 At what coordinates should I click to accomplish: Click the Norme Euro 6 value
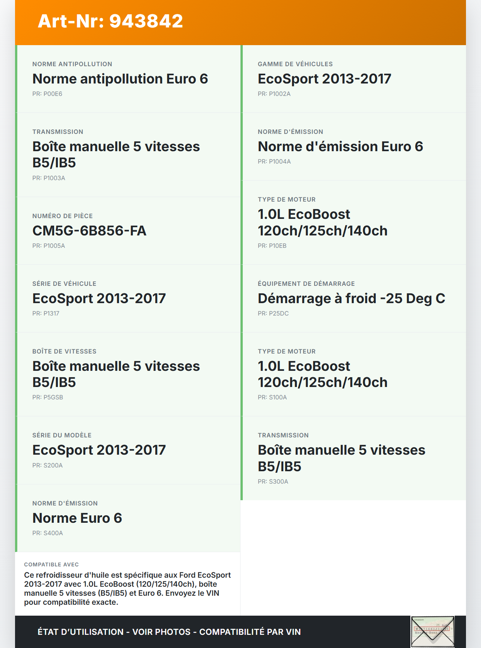point(77,518)
